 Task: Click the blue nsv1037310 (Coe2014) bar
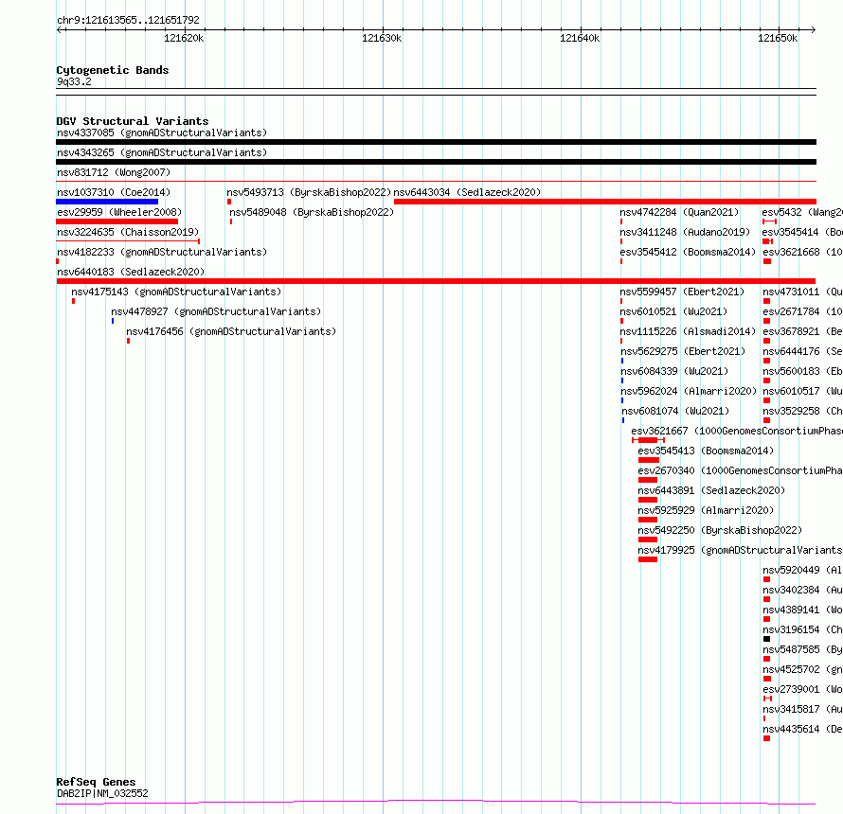tap(107, 202)
